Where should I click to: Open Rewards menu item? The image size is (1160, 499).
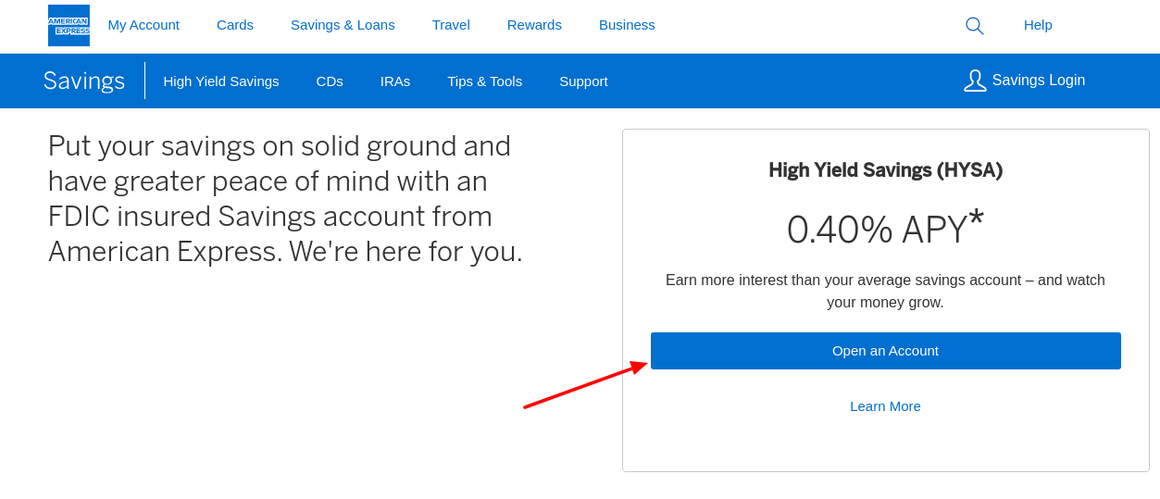pyautogui.click(x=534, y=25)
